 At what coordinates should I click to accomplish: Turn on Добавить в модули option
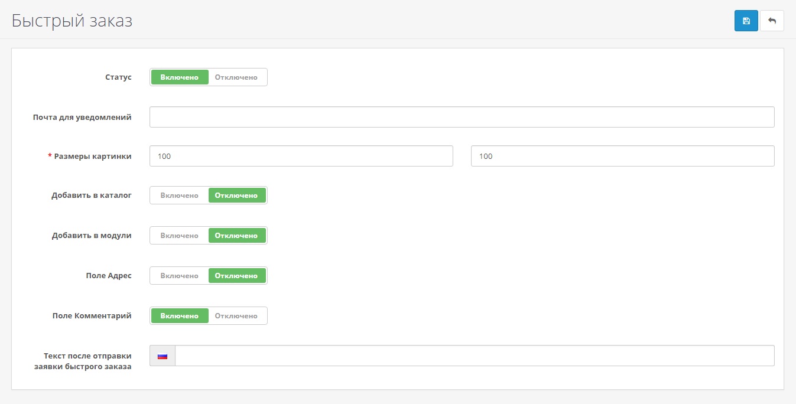[x=180, y=236]
